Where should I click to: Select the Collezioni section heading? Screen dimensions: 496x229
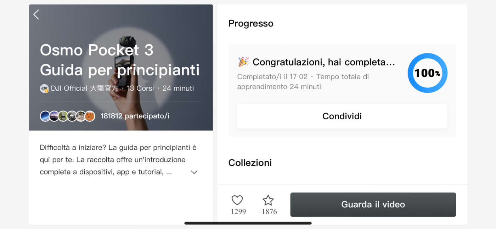pyautogui.click(x=250, y=163)
